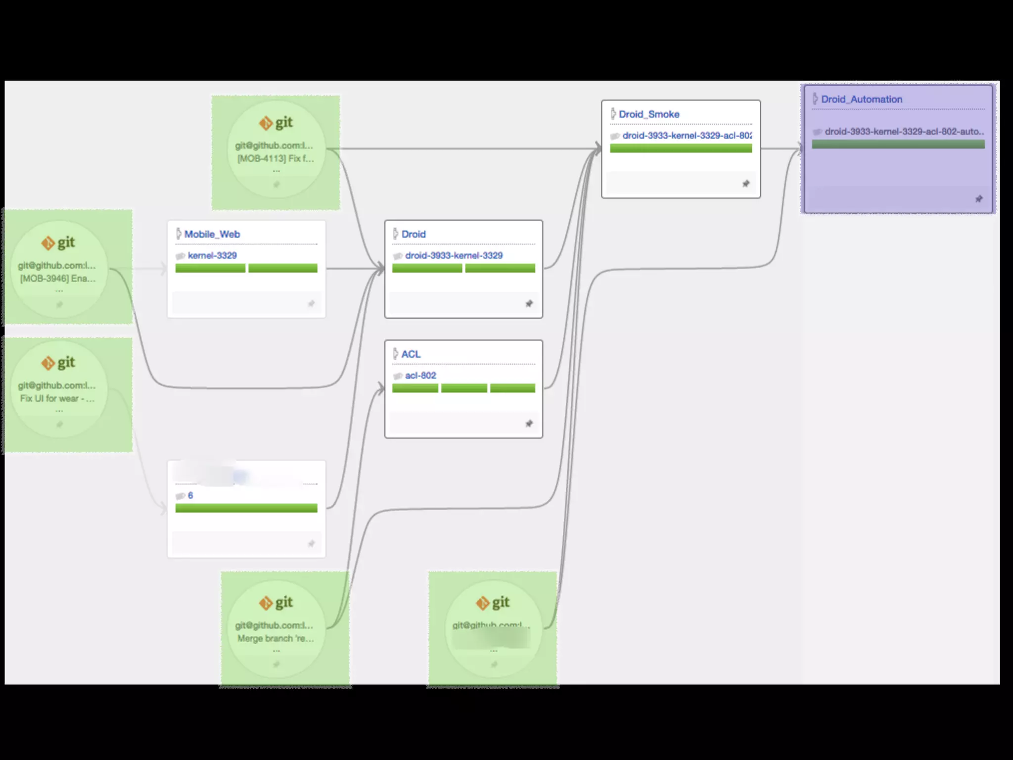Click pin icon in Droid_Automation node

pyautogui.click(x=978, y=199)
